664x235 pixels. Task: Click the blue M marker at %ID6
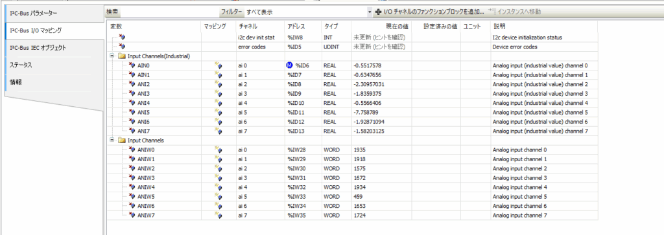290,65
